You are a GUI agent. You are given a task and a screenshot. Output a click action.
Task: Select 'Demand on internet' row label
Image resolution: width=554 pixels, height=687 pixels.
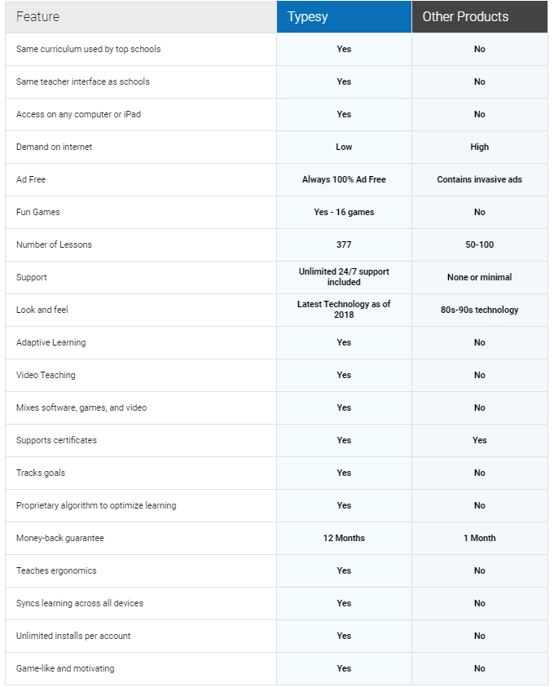click(55, 147)
